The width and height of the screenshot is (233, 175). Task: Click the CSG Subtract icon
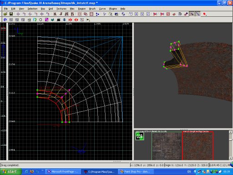pyautogui.click(x=80, y=14)
